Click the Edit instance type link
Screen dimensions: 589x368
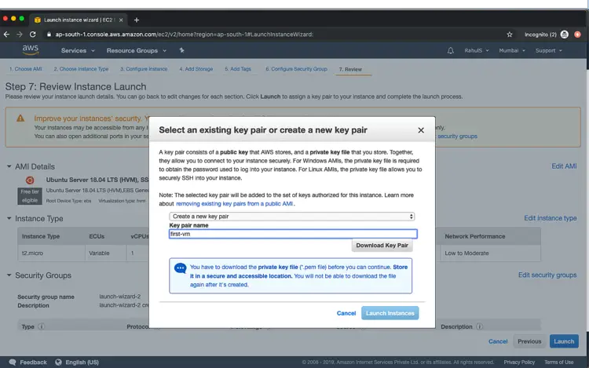[551, 218]
